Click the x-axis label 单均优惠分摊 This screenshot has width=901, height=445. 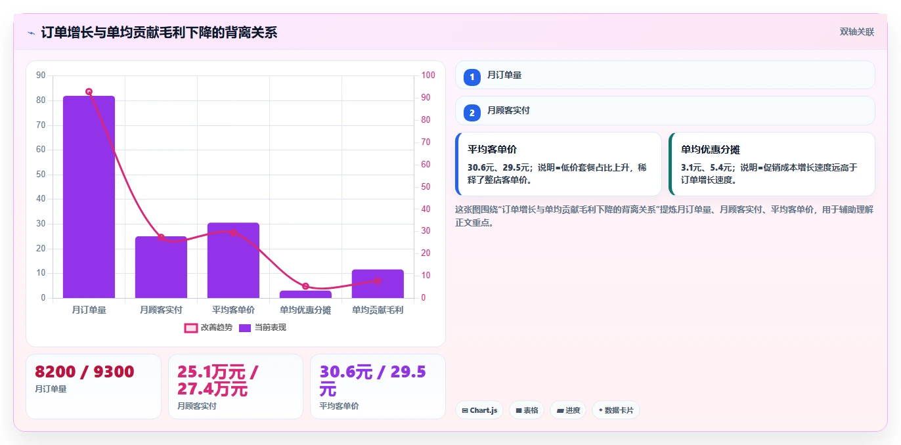305,310
